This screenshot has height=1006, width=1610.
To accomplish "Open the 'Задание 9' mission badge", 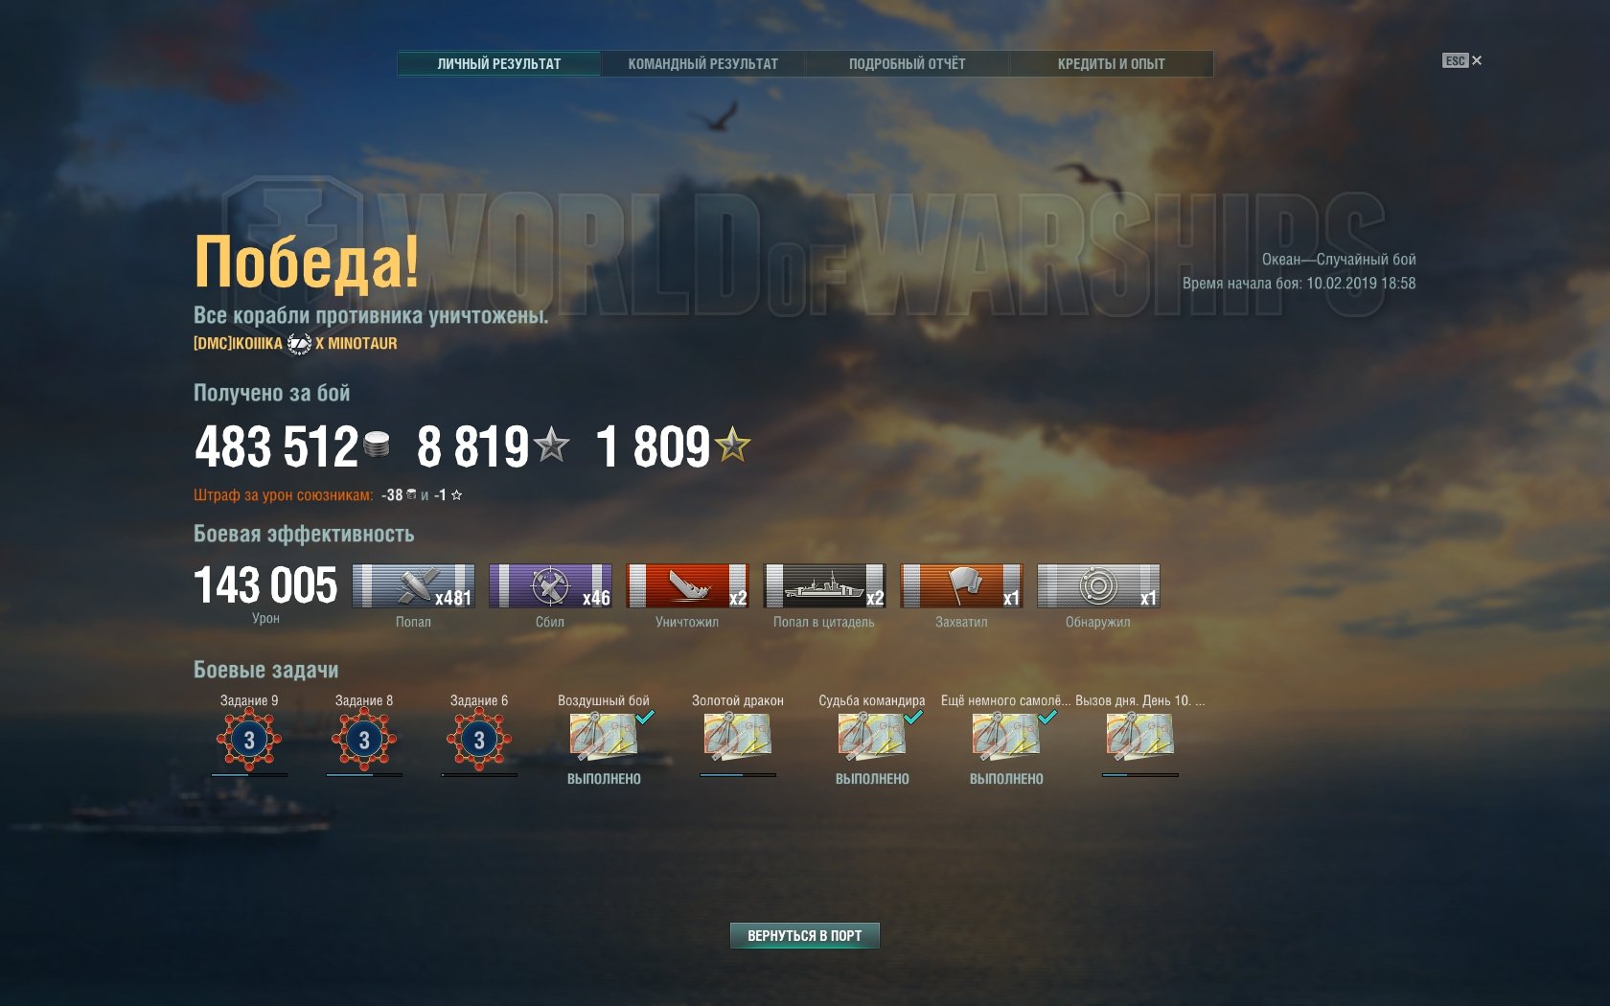I will point(249,740).
